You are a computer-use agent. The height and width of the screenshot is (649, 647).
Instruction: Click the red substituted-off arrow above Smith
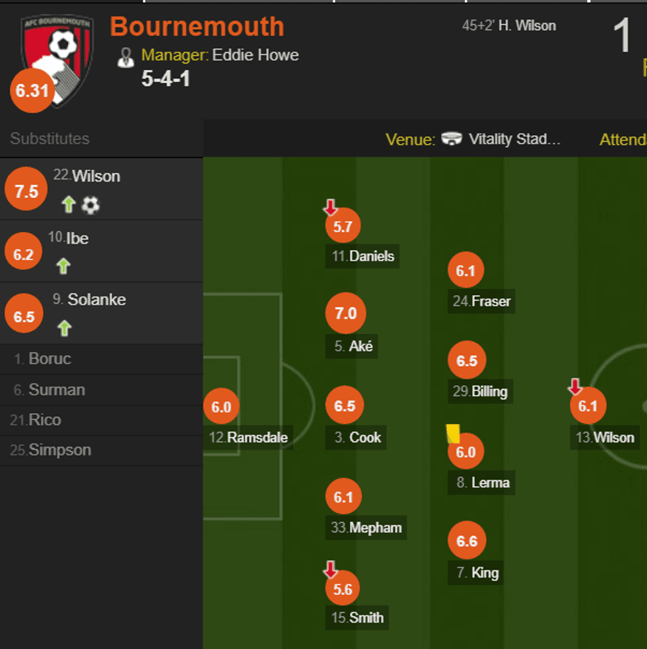pos(331,569)
